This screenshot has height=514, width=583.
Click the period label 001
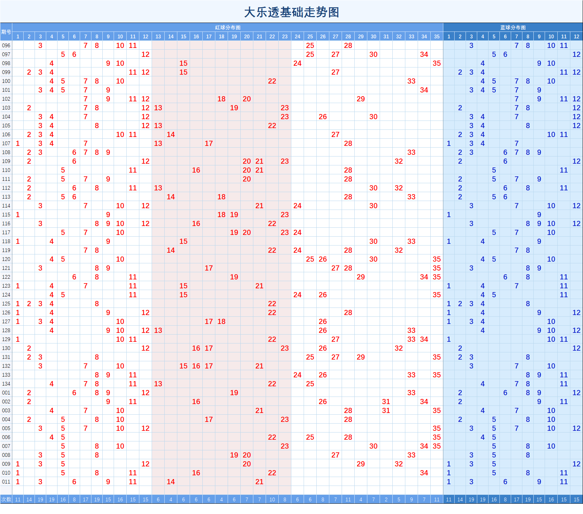pyautogui.click(x=6, y=392)
